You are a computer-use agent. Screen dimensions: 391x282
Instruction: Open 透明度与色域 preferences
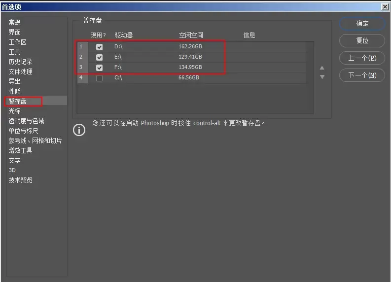(x=26, y=121)
